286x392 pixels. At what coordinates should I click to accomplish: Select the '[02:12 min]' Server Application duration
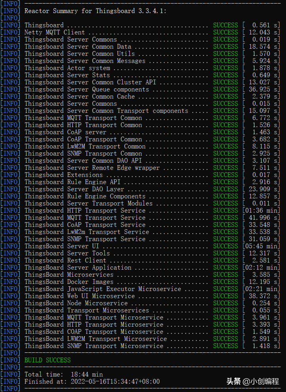[x=261, y=268]
